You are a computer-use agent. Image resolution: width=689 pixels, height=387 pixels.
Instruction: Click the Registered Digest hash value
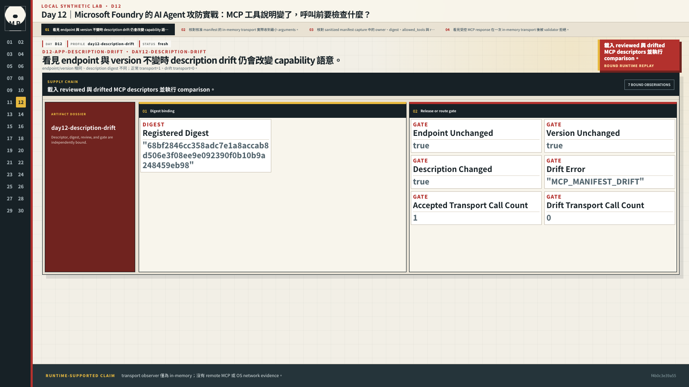205,155
